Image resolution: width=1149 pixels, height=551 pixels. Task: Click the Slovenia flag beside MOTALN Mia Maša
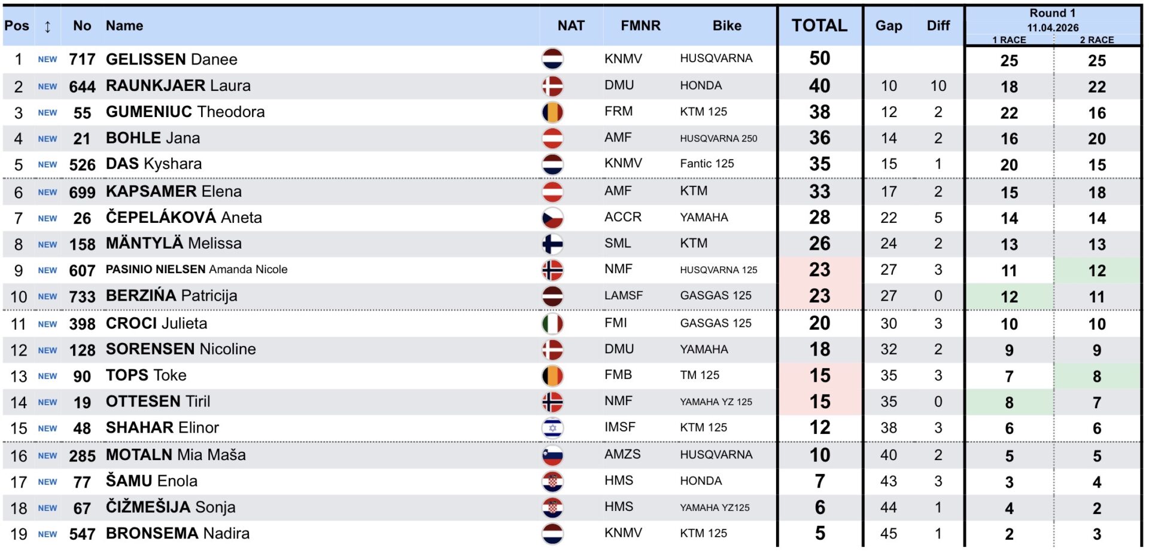point(552,455)
